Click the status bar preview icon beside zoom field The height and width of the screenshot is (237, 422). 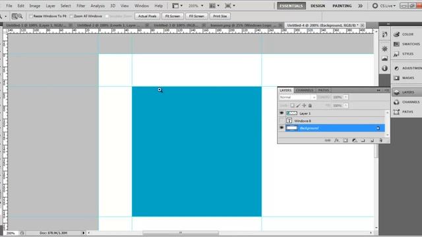22,233
